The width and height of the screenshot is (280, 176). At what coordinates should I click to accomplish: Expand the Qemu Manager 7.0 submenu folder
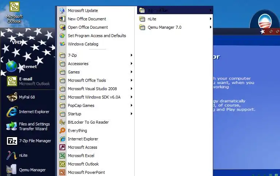[175, 27]
